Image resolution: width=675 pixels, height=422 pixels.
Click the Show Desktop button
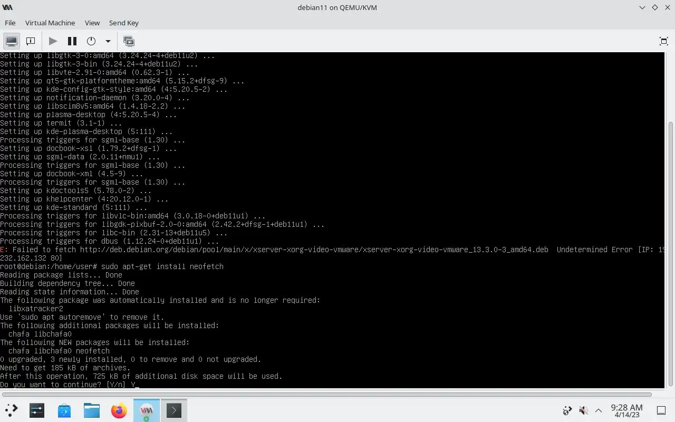661,410
